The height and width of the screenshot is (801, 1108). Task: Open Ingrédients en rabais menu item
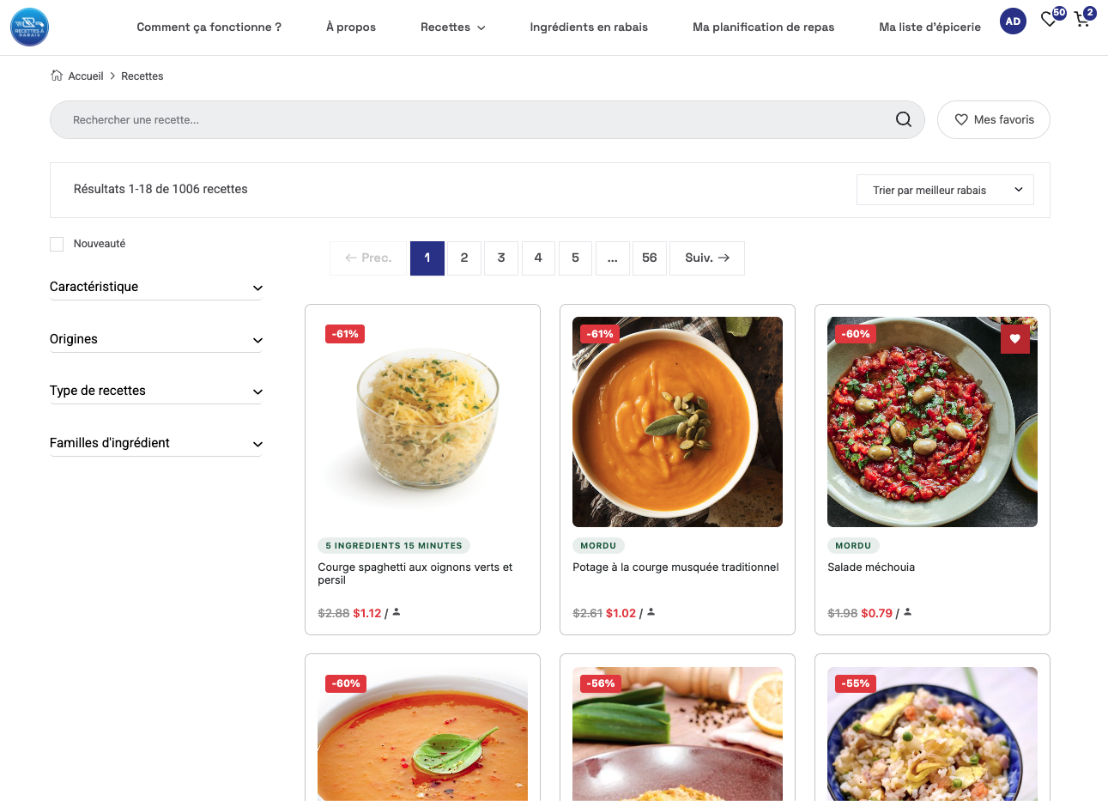(589, 27)
